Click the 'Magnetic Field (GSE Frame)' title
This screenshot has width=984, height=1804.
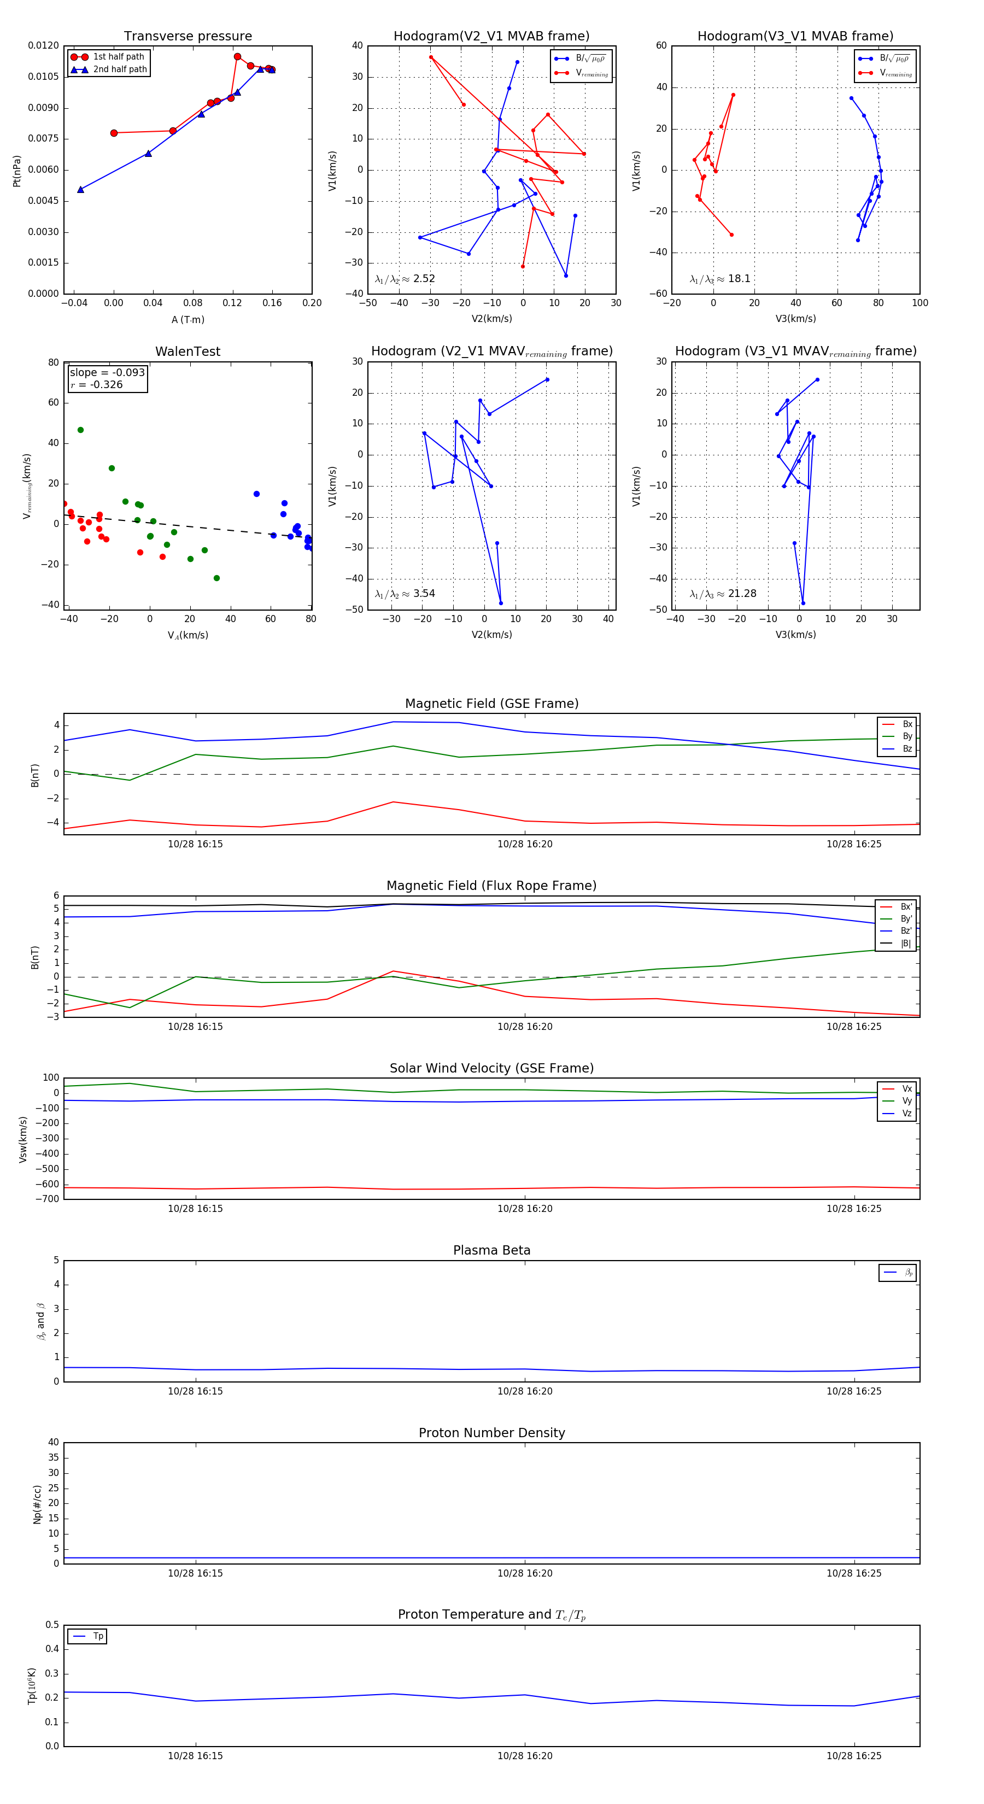(x=491, y=703)
